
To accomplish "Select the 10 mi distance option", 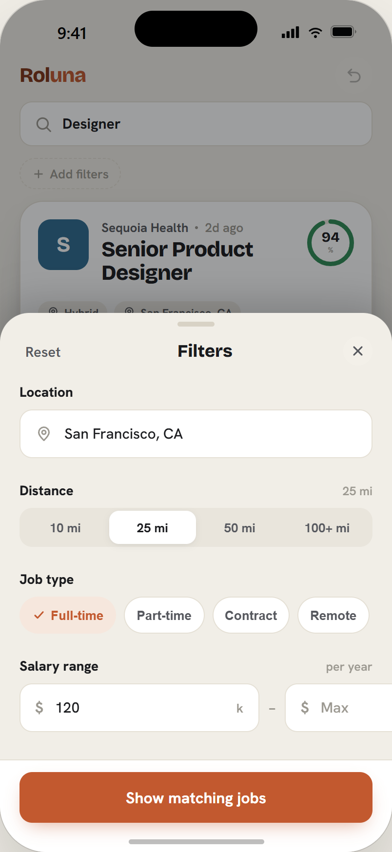I will pos(65,528).
